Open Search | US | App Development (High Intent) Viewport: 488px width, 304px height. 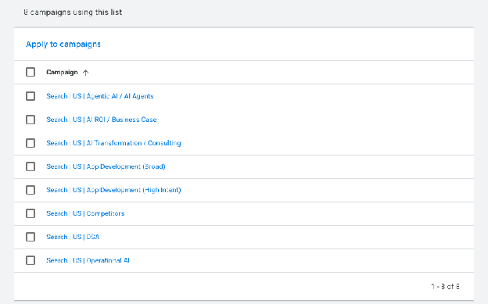coord(113,190)
